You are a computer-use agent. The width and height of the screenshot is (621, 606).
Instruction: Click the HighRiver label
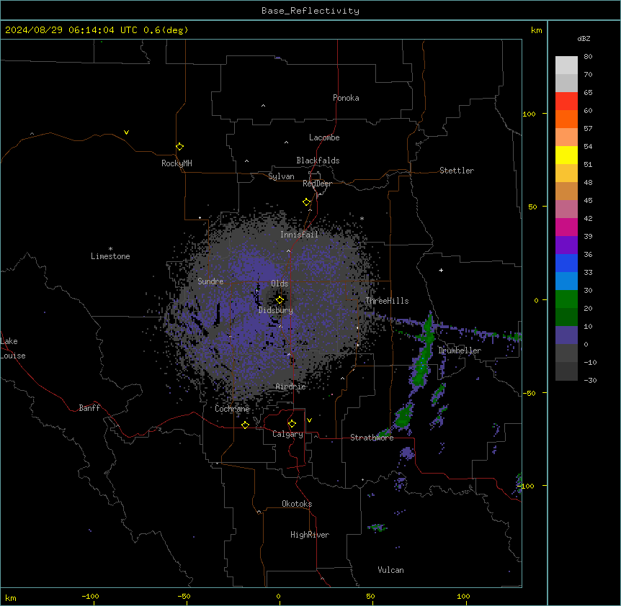[310, 535]
